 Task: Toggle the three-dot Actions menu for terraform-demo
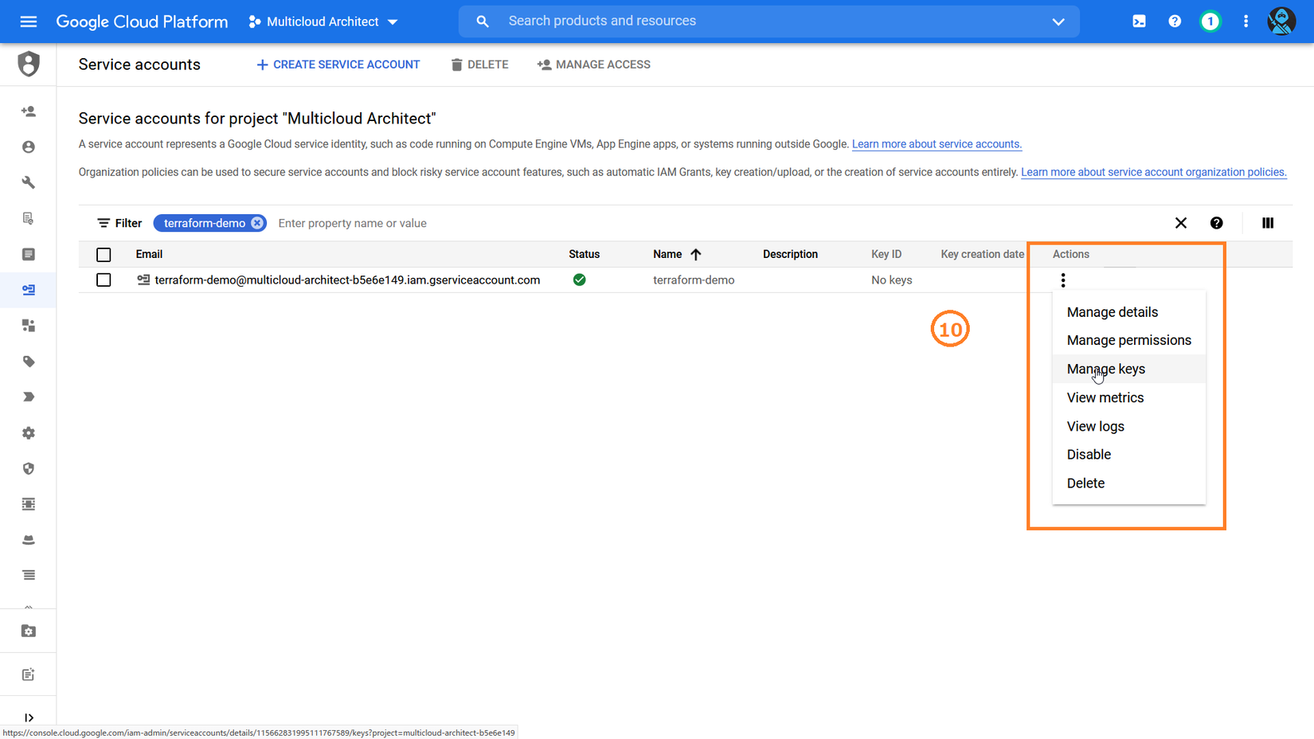[1063, 280]
